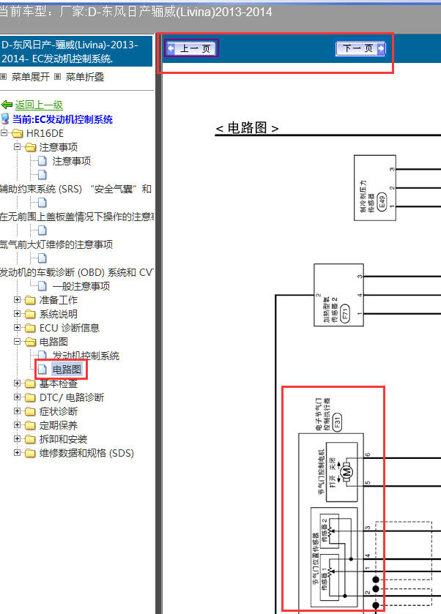Expand all menus via 菜单展开

tap(30, 77)
